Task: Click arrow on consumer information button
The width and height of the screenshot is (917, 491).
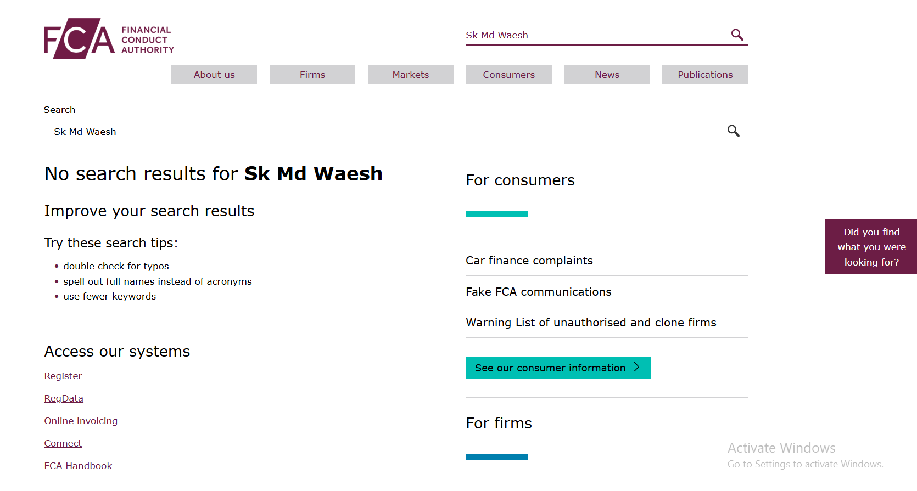Action: pos(637,368)
